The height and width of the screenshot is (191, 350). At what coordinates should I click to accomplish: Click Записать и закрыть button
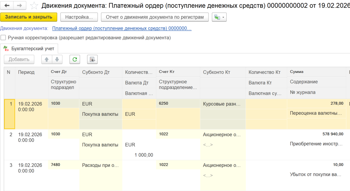(29, 17)
